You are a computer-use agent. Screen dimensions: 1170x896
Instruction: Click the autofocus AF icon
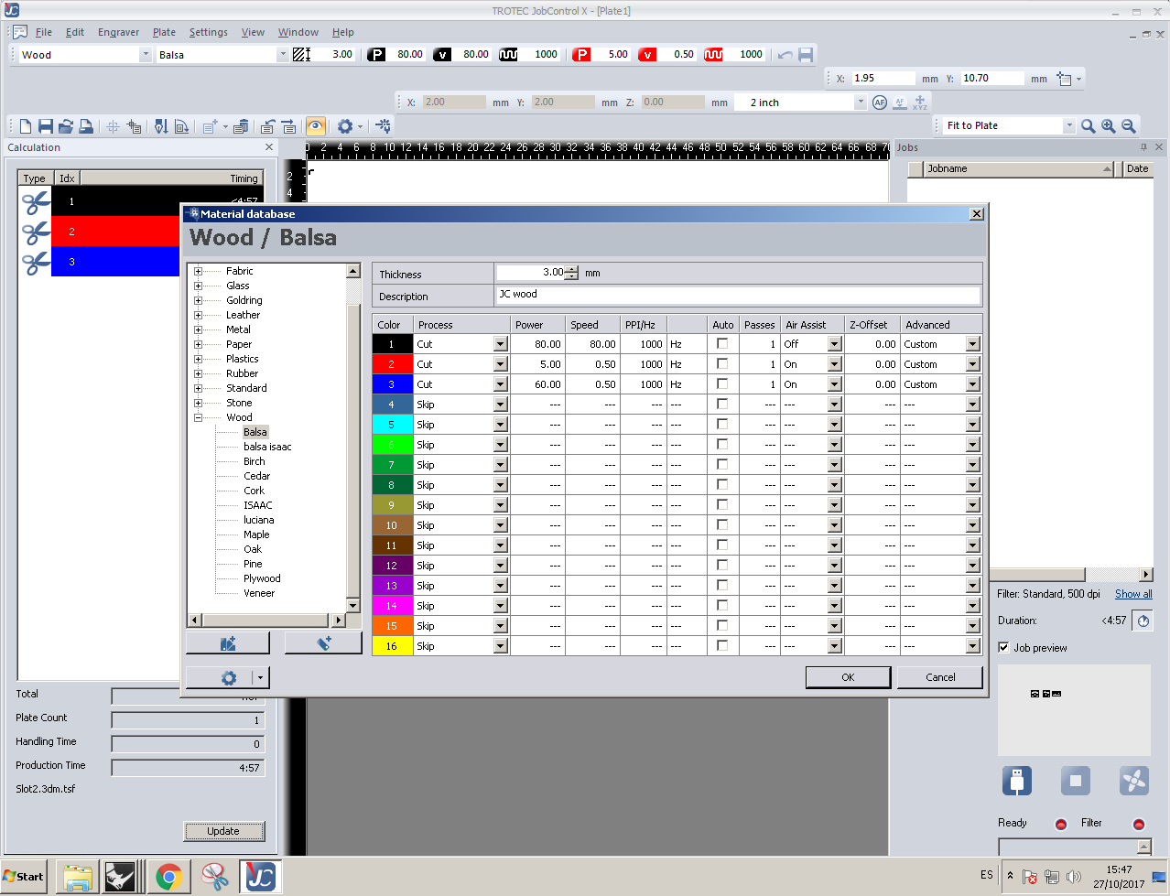(x=879, y=103)
